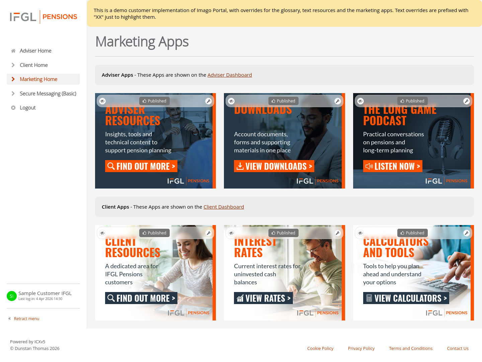Toggle visibility eye on Adviser Resources card
The width and height of the screenshot is (482, 362).
coord(102,101)
